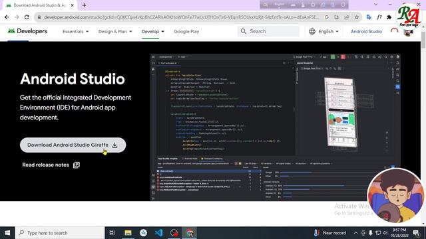Click the share page icon in address bar
Image resolution: width=426 pixels, height=239 pixels.
pos(346,17)
